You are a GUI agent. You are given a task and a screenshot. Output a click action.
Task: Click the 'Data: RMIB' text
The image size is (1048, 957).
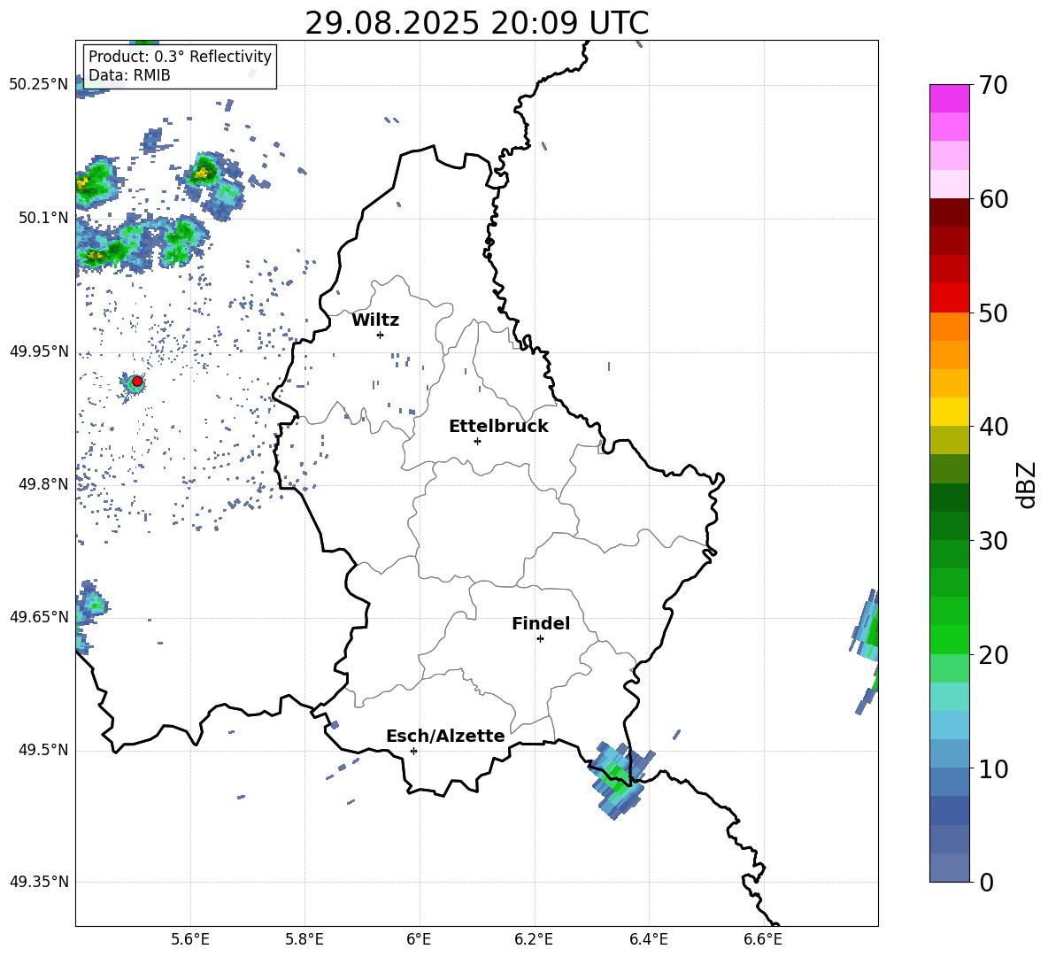[129, 75]
